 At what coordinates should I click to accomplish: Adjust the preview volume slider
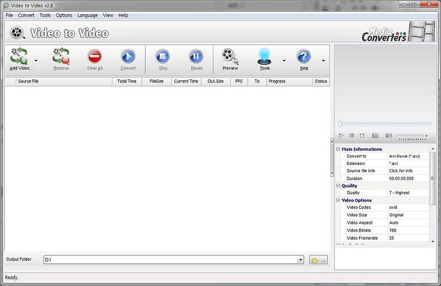[413, 136]
